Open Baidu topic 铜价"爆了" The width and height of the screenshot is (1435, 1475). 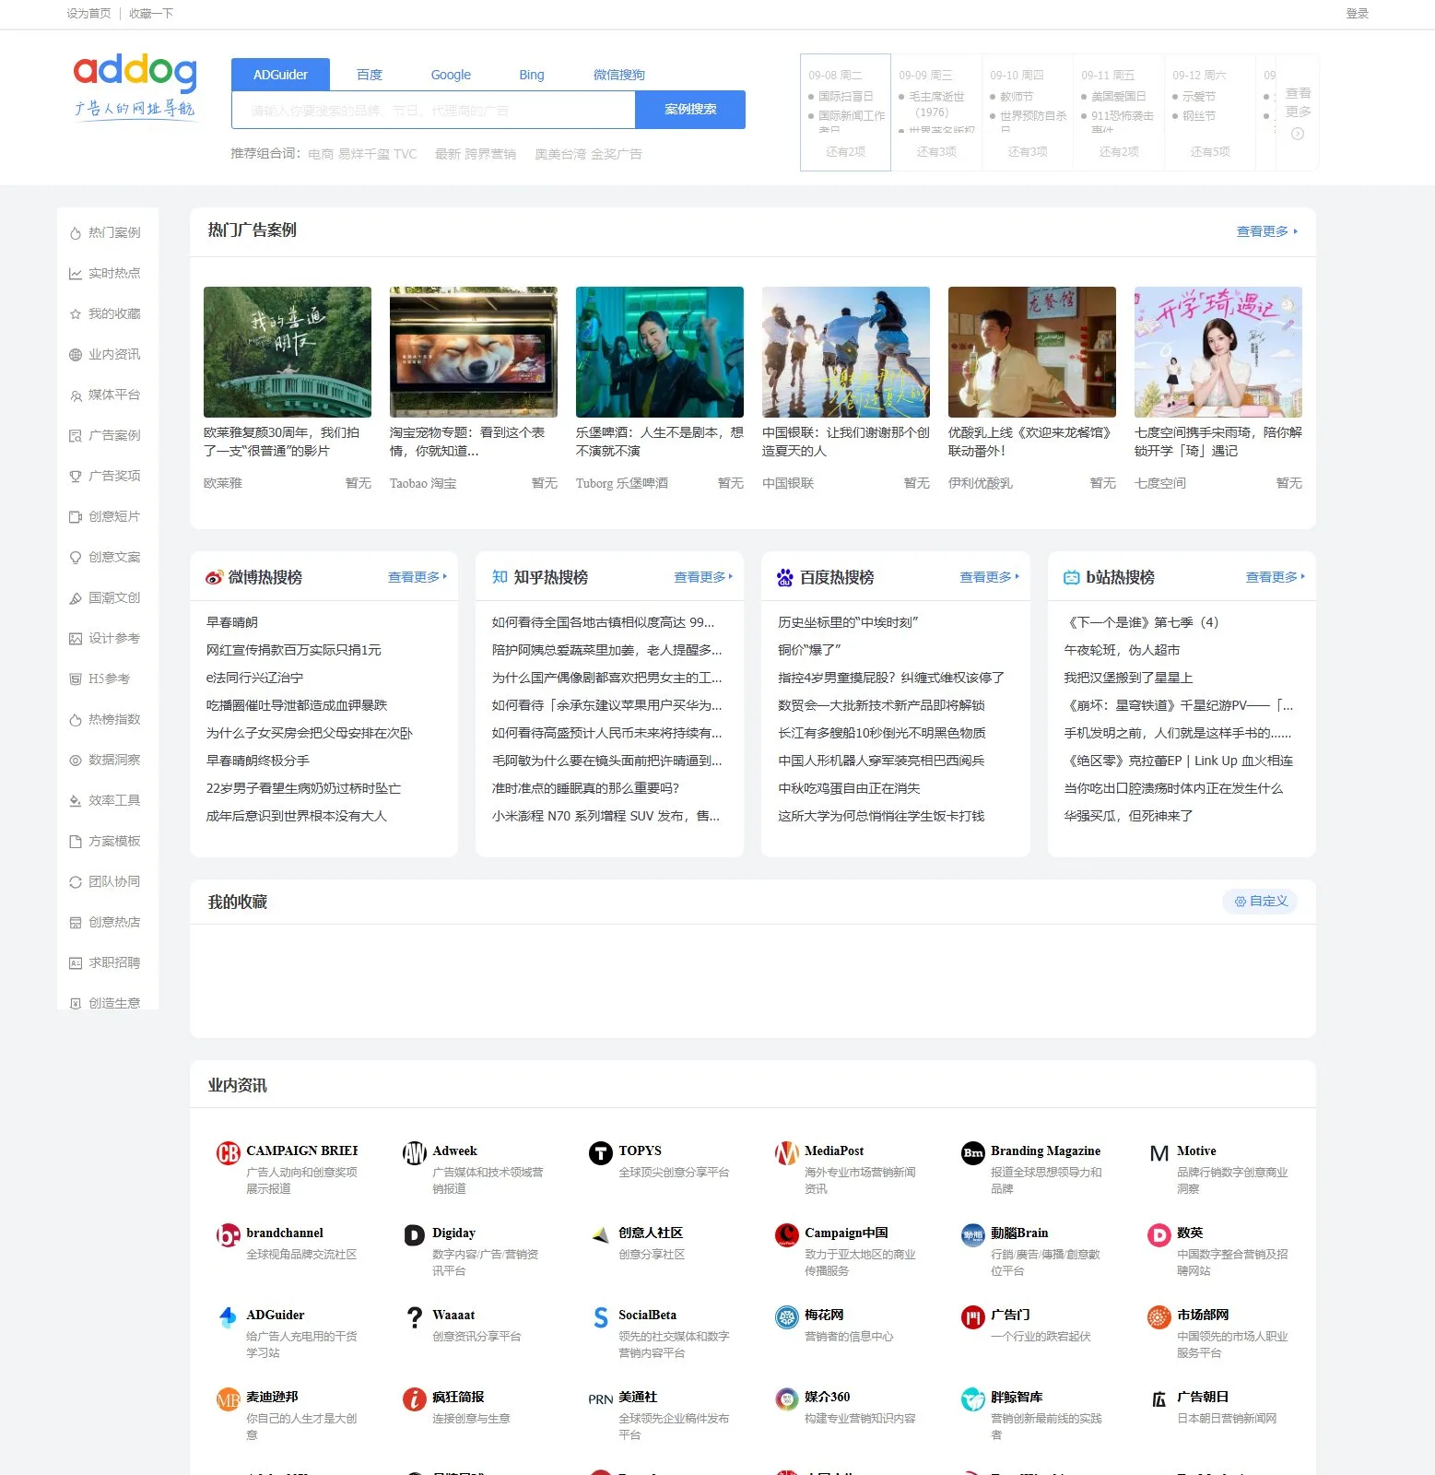tap(809, 650)
